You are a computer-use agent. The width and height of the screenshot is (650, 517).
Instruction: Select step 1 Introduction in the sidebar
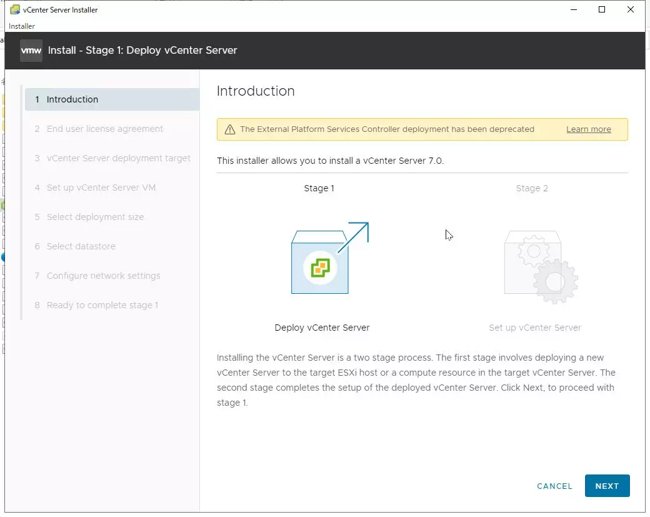[x=112, y=99]
